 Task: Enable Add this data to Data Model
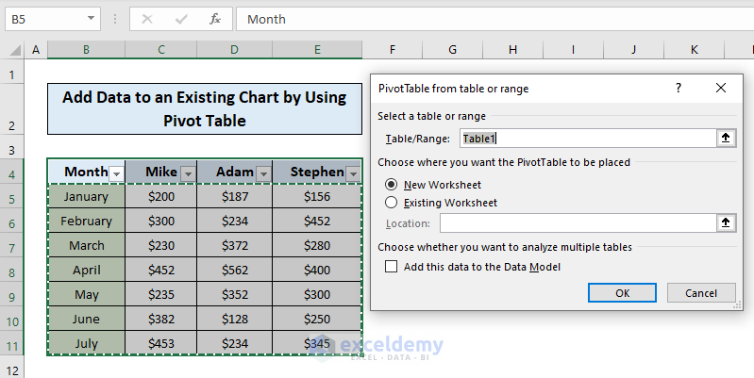392,267
